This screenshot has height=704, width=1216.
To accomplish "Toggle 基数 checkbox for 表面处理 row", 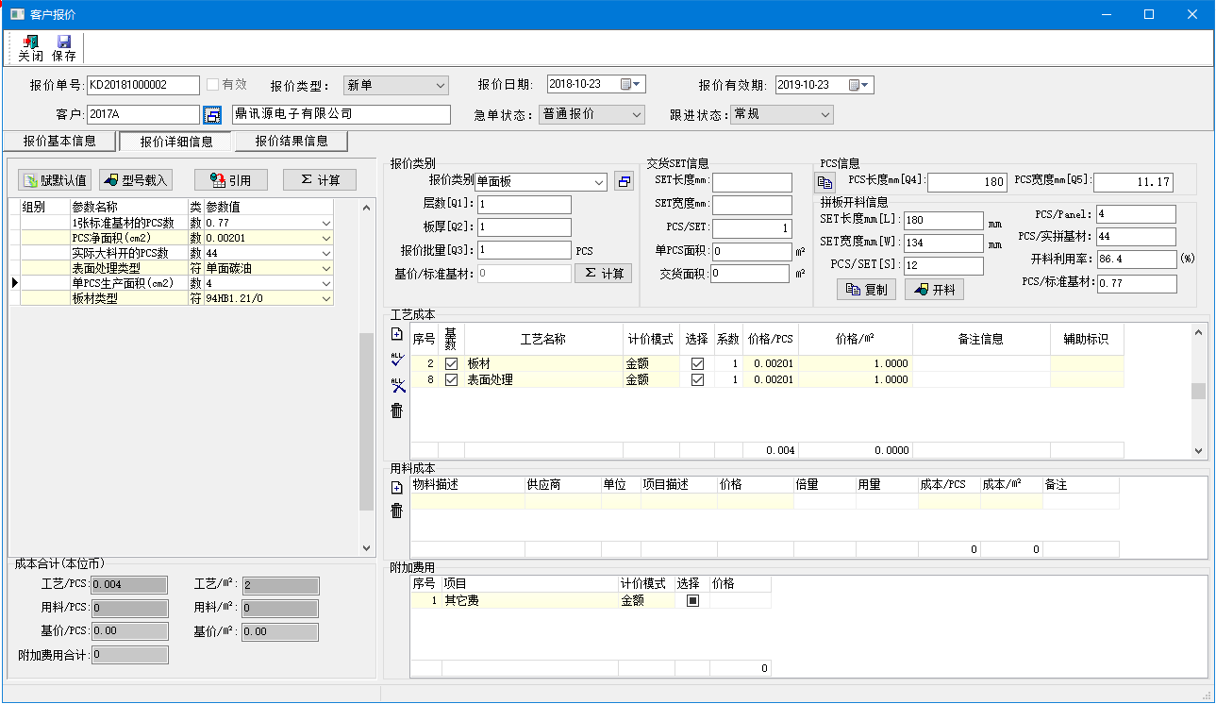I will 451,379.
